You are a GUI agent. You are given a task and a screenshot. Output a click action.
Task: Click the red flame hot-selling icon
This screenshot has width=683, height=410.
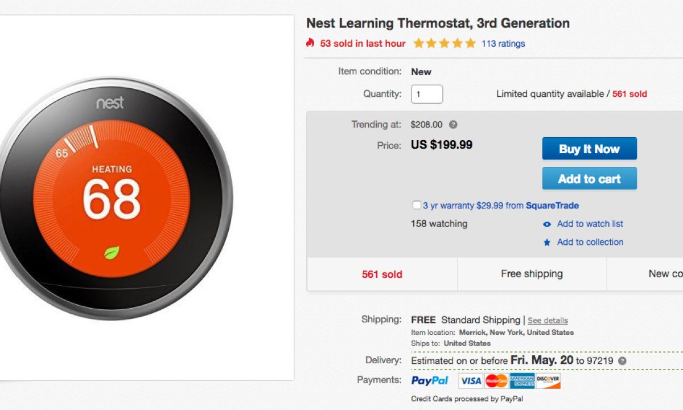point(310,43)
